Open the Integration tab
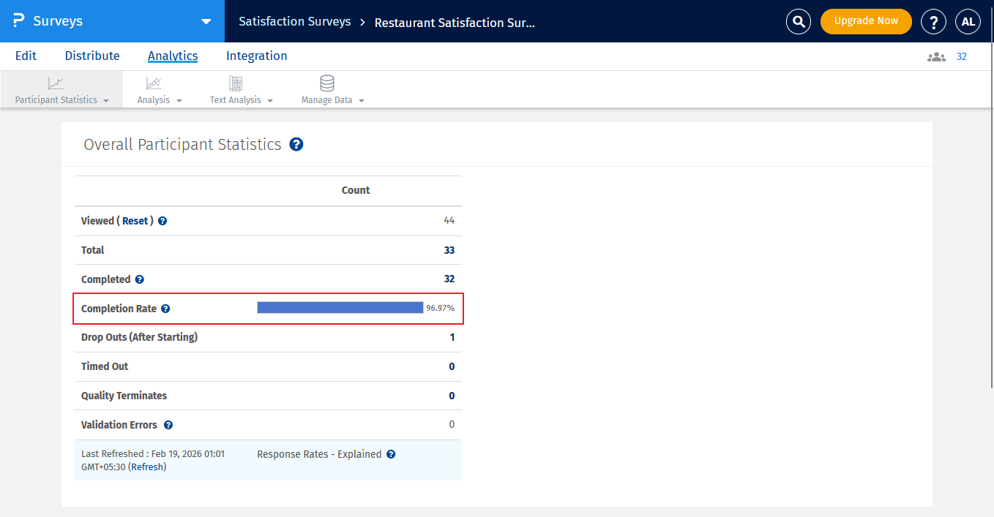Image resolution: width=994 pixels, height=517 pixels. point(256,56)
